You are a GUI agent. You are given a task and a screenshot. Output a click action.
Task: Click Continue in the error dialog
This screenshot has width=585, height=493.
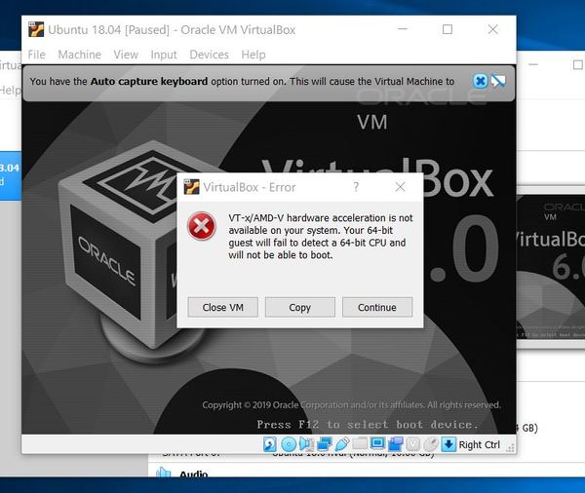point(377,307)
